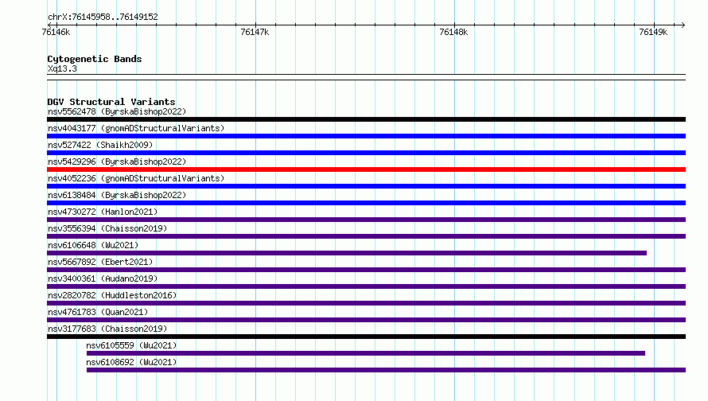Click the purple bar under nsv4761783

pos(366,320)
